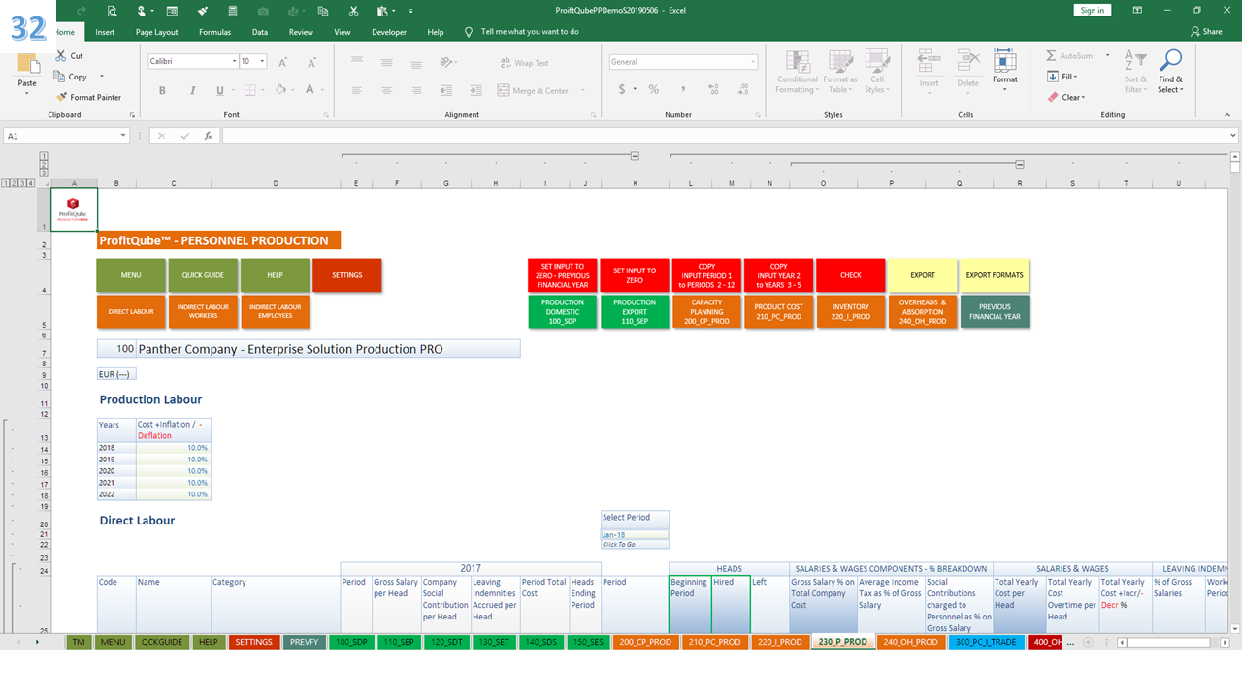Activate the Format Painter
The image size is (1242, 698).
88,97
